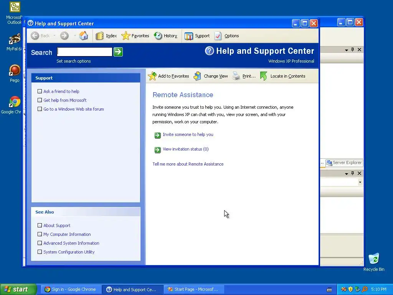The image size is (393, 295).
Task: Expand the combo box in Visual Studio's lower panel
Action: tap(360, 182)
